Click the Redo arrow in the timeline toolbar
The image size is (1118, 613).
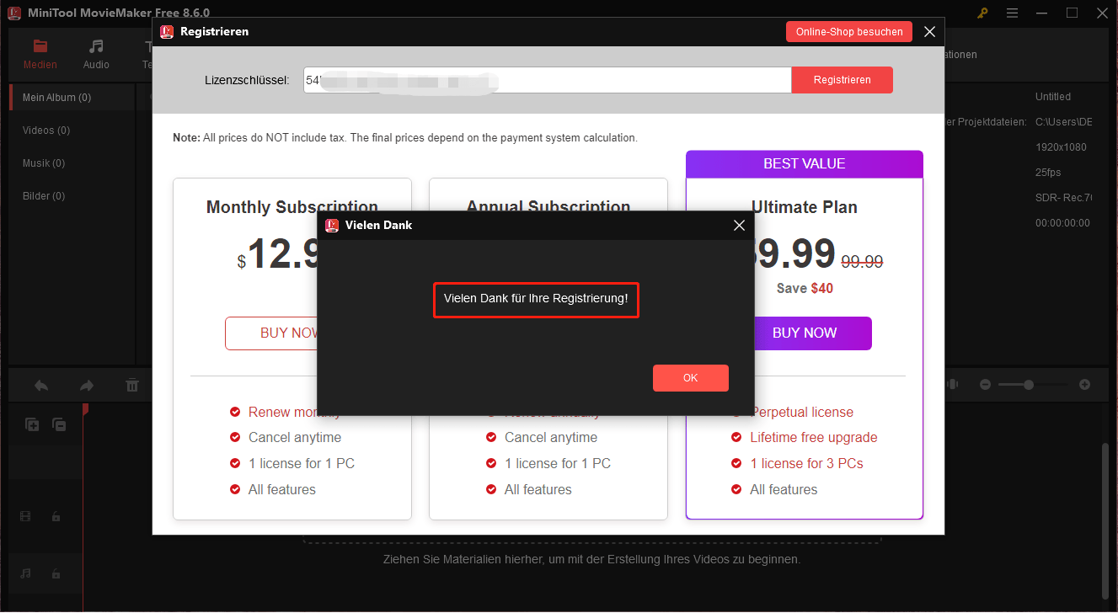coord(85,385)
